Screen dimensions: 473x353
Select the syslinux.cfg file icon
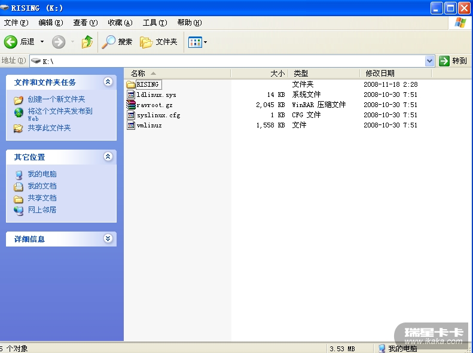click(130, 115)
